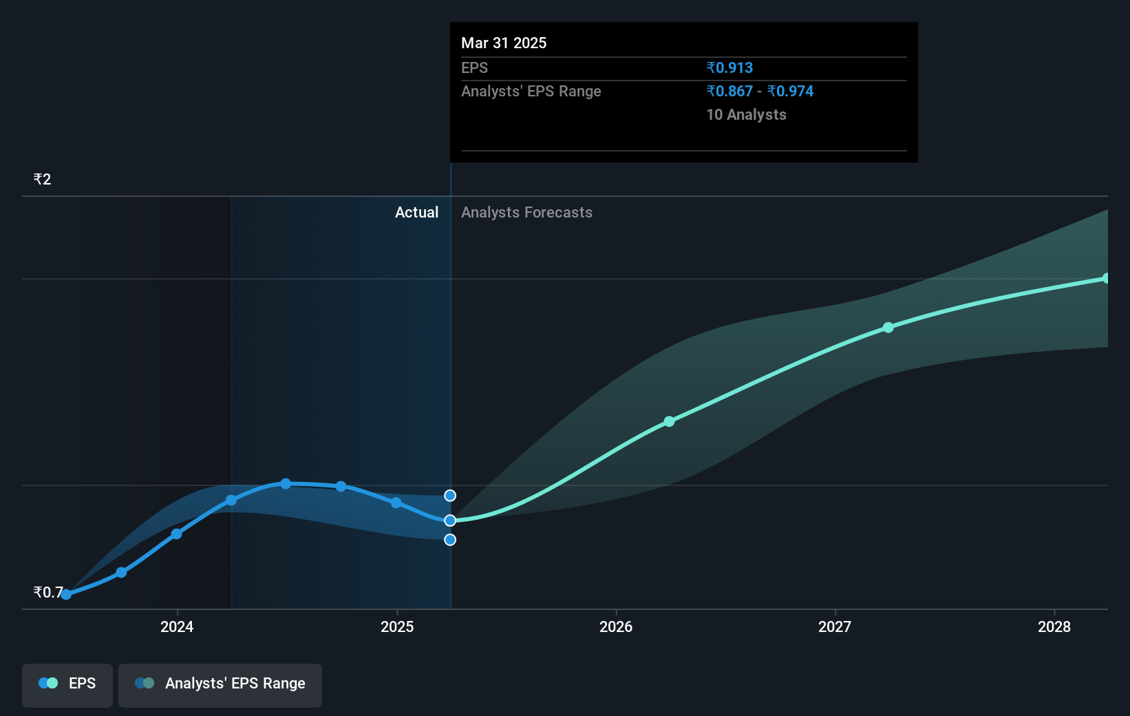Click the ₹0.867 range low value
This screenshot has width=1130, height=716.
click(x=729, y=91)
